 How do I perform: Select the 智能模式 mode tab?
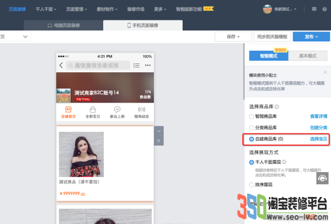269,56
